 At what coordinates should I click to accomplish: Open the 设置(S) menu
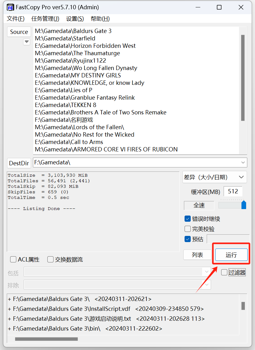tap(75, 19)
